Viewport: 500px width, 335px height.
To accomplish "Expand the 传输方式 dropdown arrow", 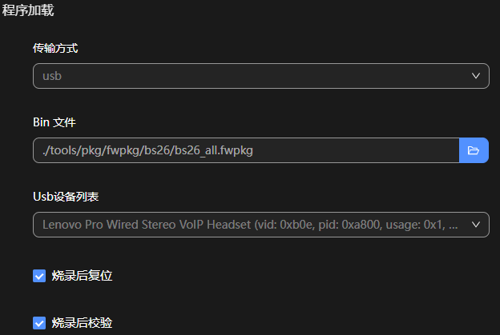I will [476, 76].
